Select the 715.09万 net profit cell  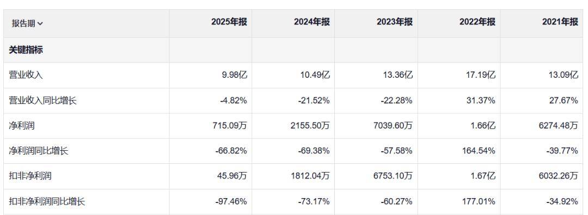[230, 126]
